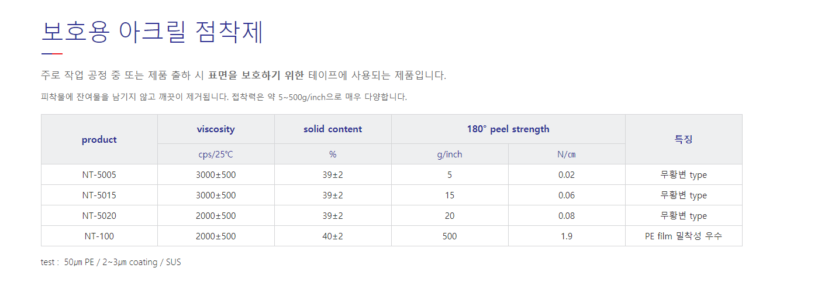Click the N/cm unit subheader
The width and height of the screenshot is (835, 292).
pos(567,154)
